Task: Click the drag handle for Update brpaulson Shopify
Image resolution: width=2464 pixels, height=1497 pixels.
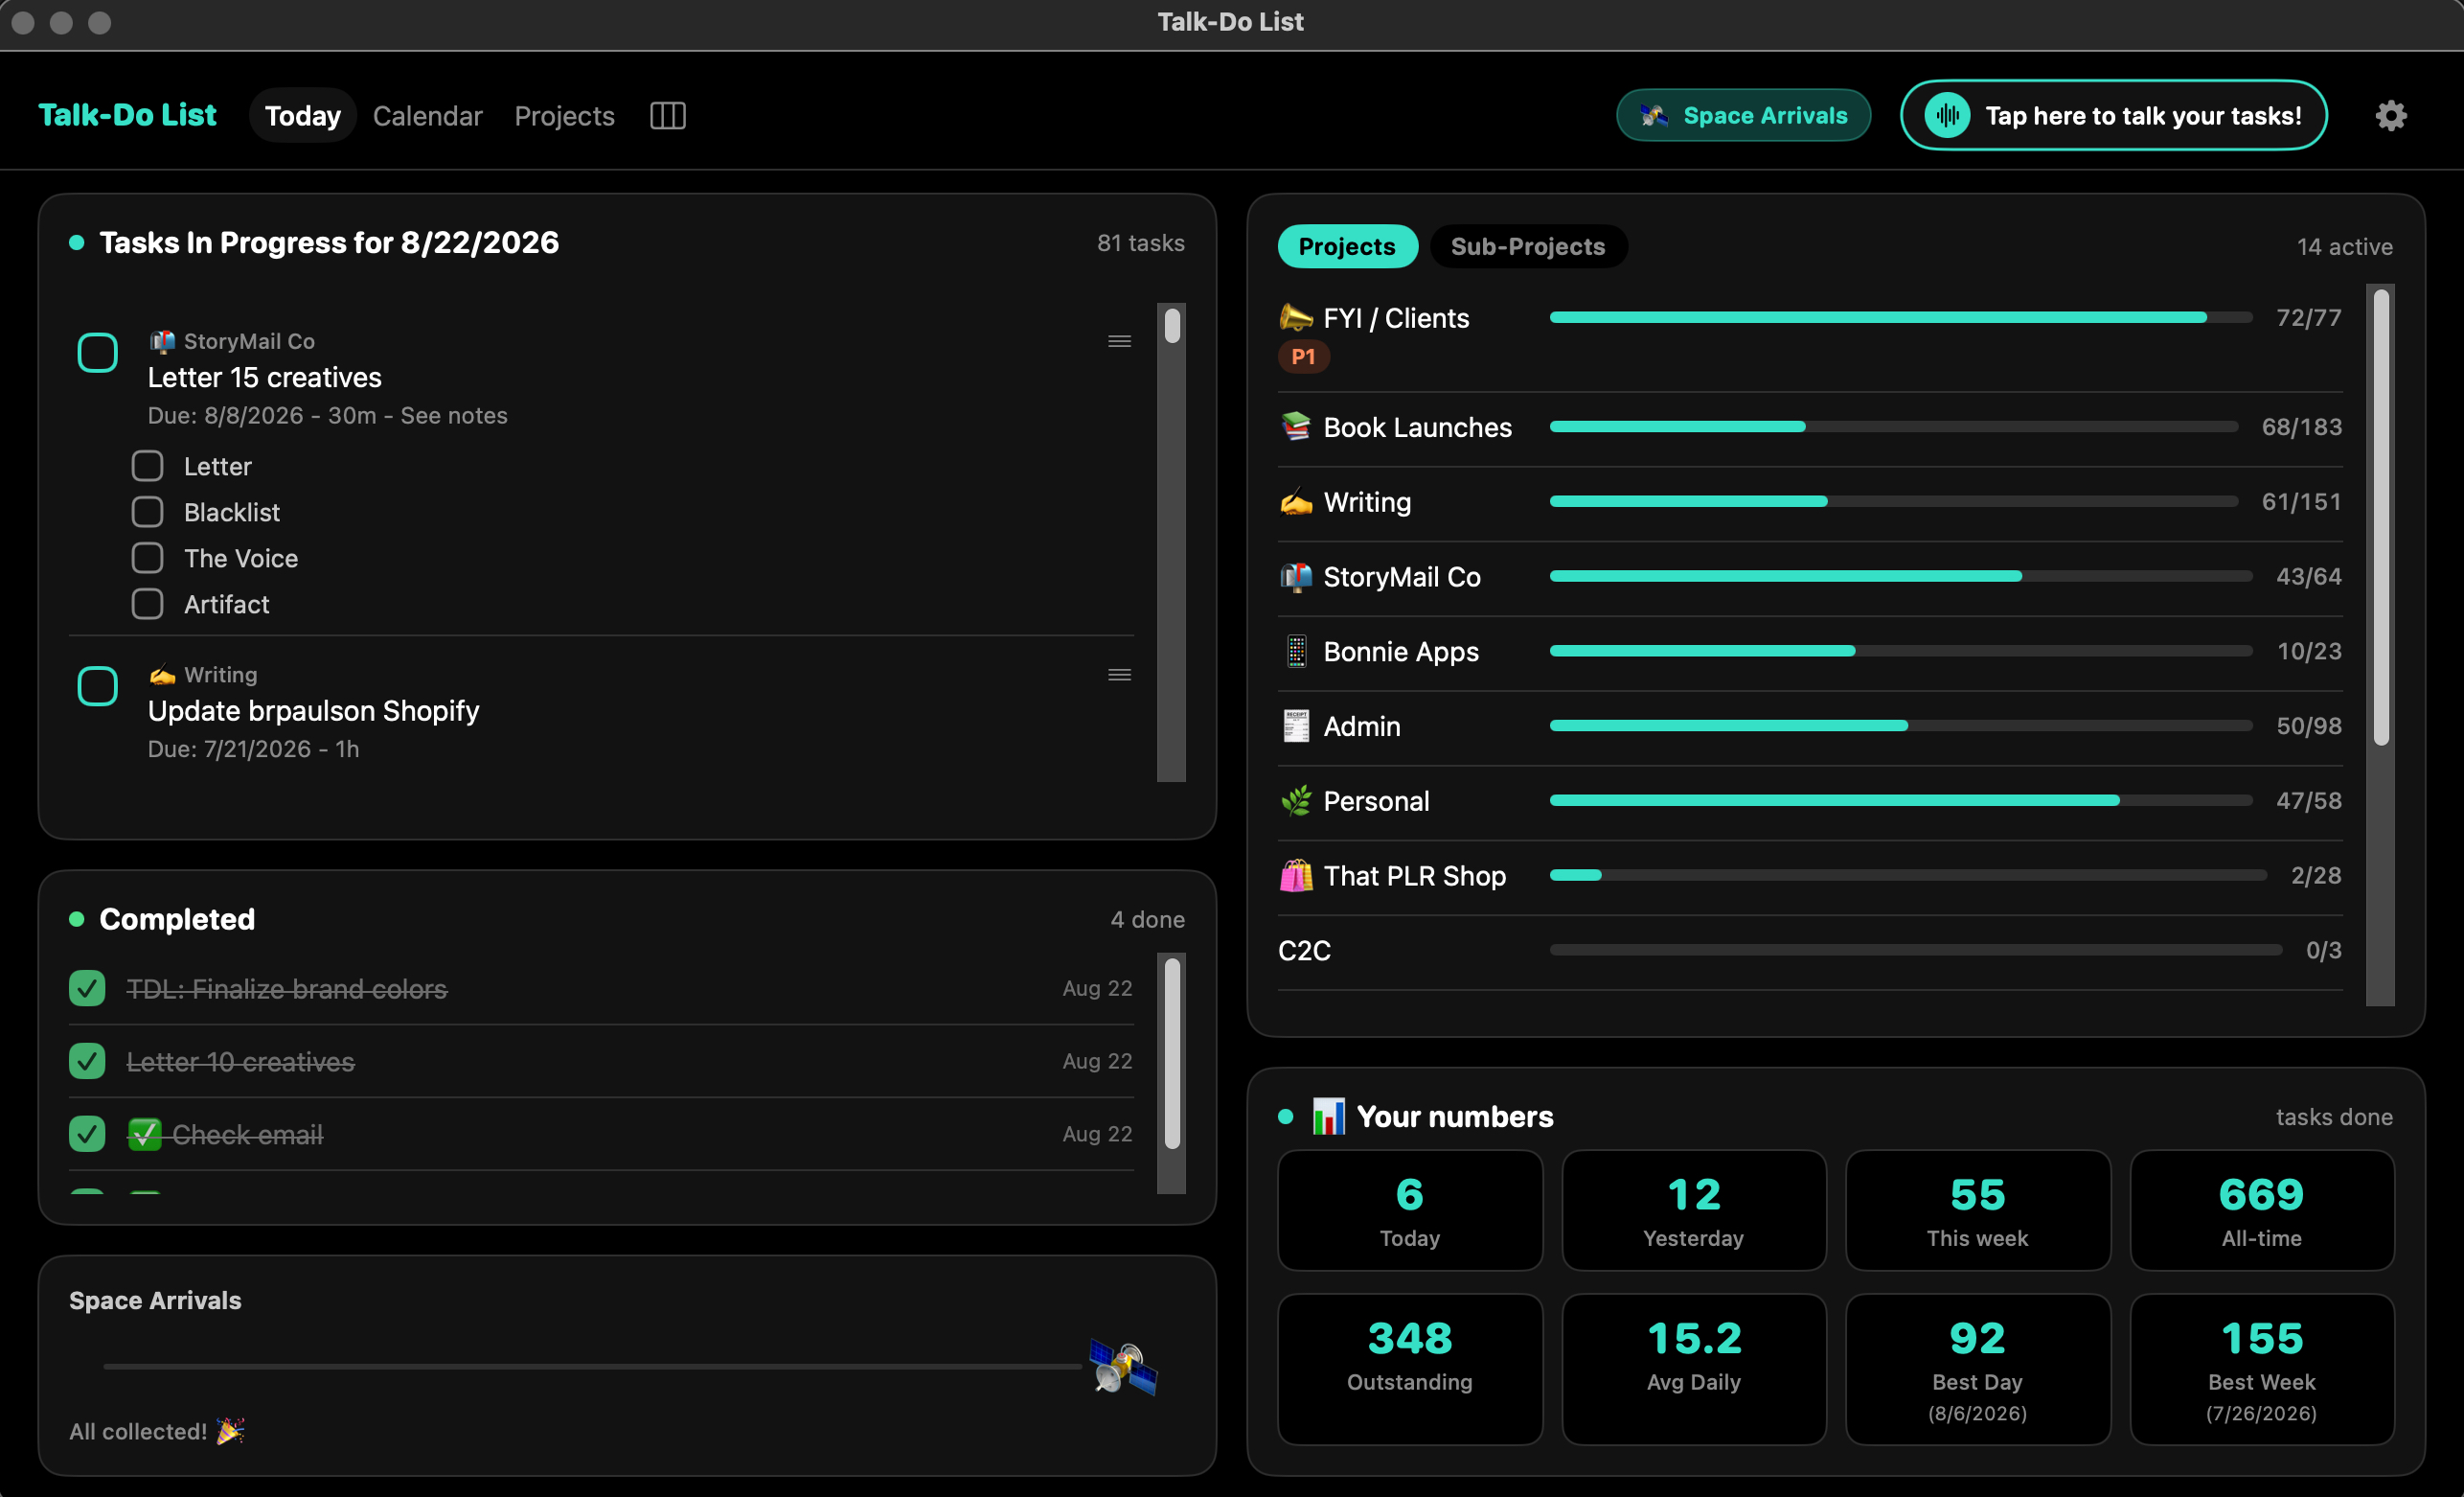Action: point(1119,675)
